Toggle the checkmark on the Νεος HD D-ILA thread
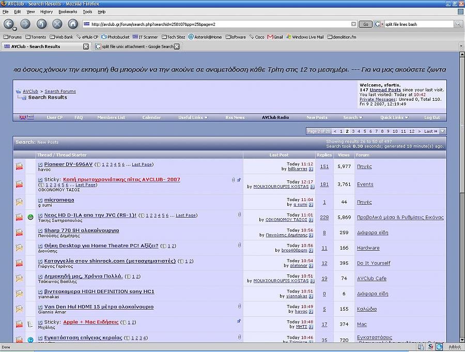 click(40, 216)
